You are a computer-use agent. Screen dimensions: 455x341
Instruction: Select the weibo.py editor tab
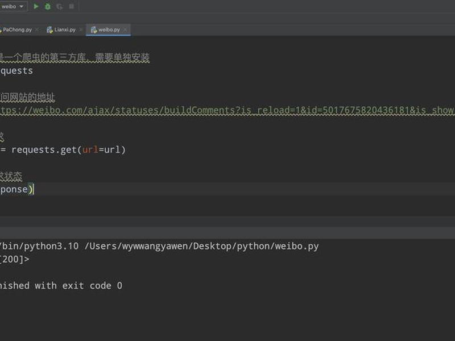109,30
